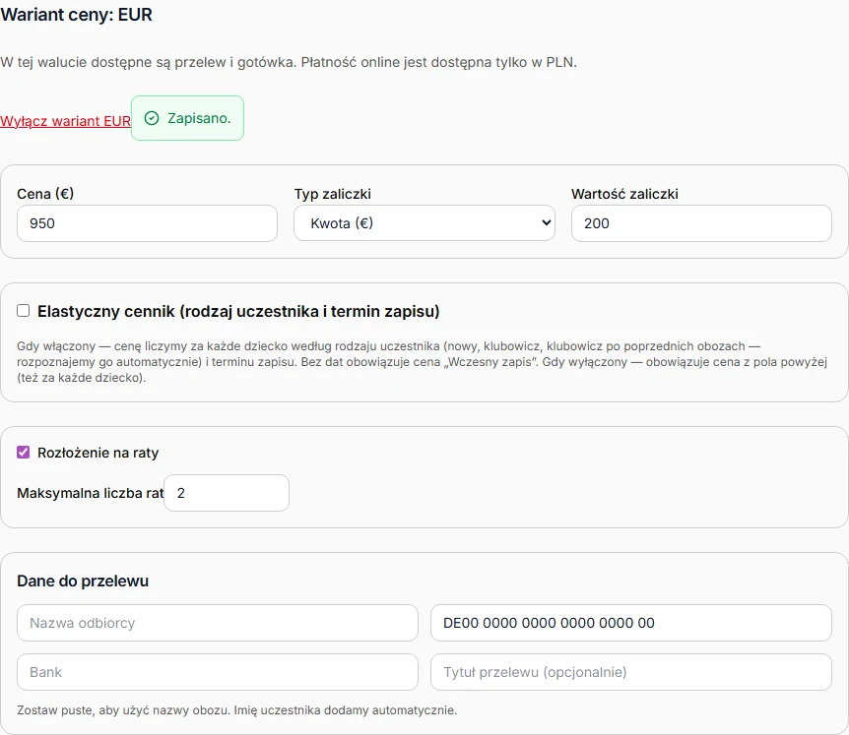Uncheck the Rozłożenie na raty checkbox
This screenshot has height=735, width=849.
coord(24,453)
